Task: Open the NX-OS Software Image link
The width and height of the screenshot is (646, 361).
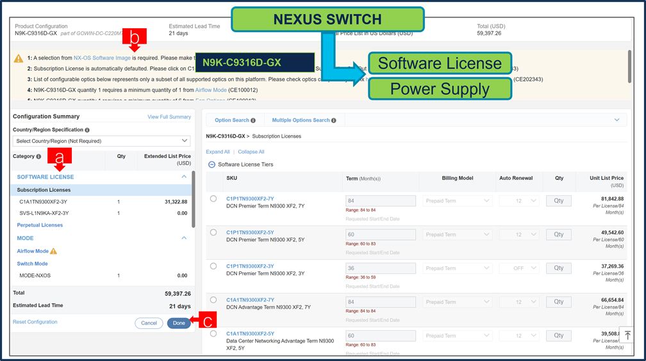Action: tap(102, 58)
